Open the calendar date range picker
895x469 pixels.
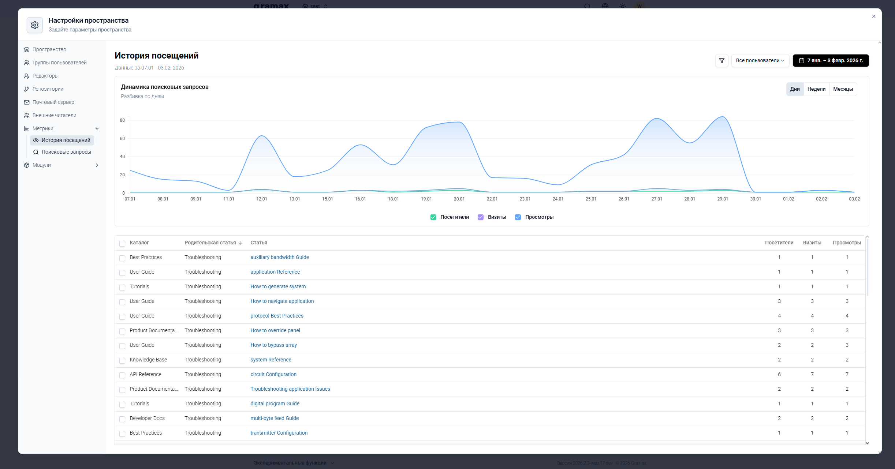[x=831, y=61]
